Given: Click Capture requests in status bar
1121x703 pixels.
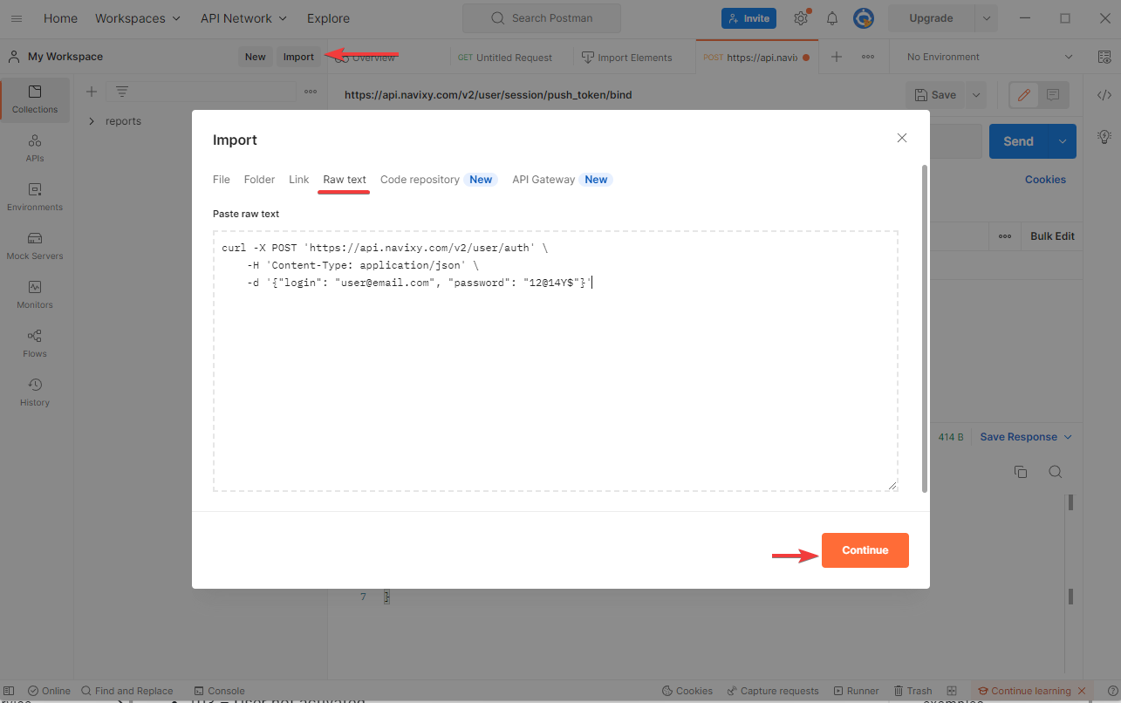Looking at the screenshot, I should pos(772,691).
